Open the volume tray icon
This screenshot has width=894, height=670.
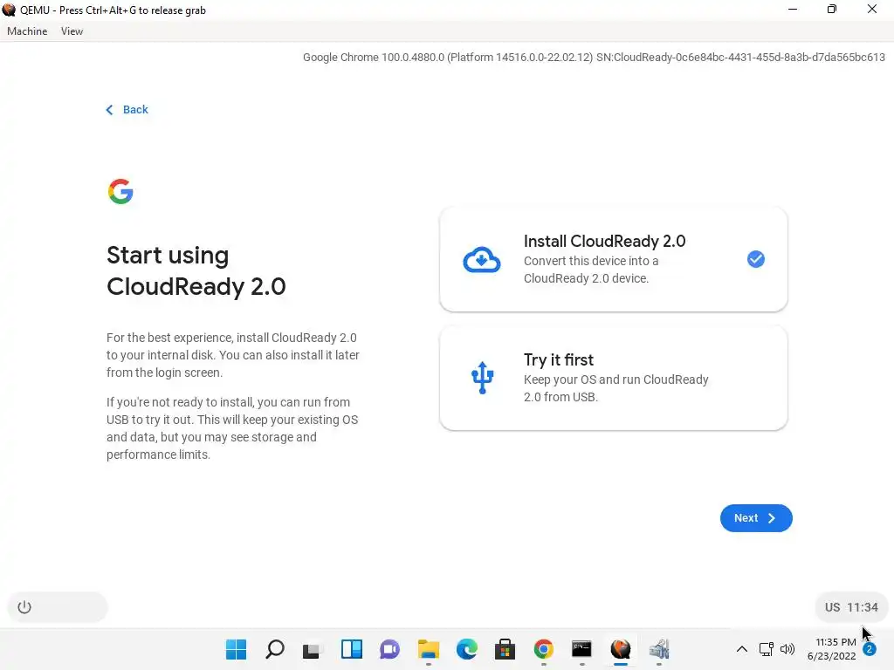[787, 649]
